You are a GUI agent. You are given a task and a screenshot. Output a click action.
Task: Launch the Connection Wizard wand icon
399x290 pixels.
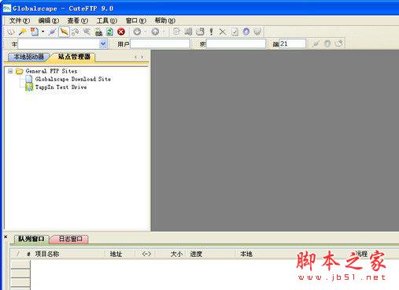coord(23,32)
